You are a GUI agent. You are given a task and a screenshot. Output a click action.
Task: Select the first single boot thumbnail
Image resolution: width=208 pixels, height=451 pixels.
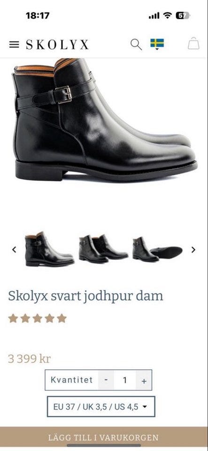(49, 249)
